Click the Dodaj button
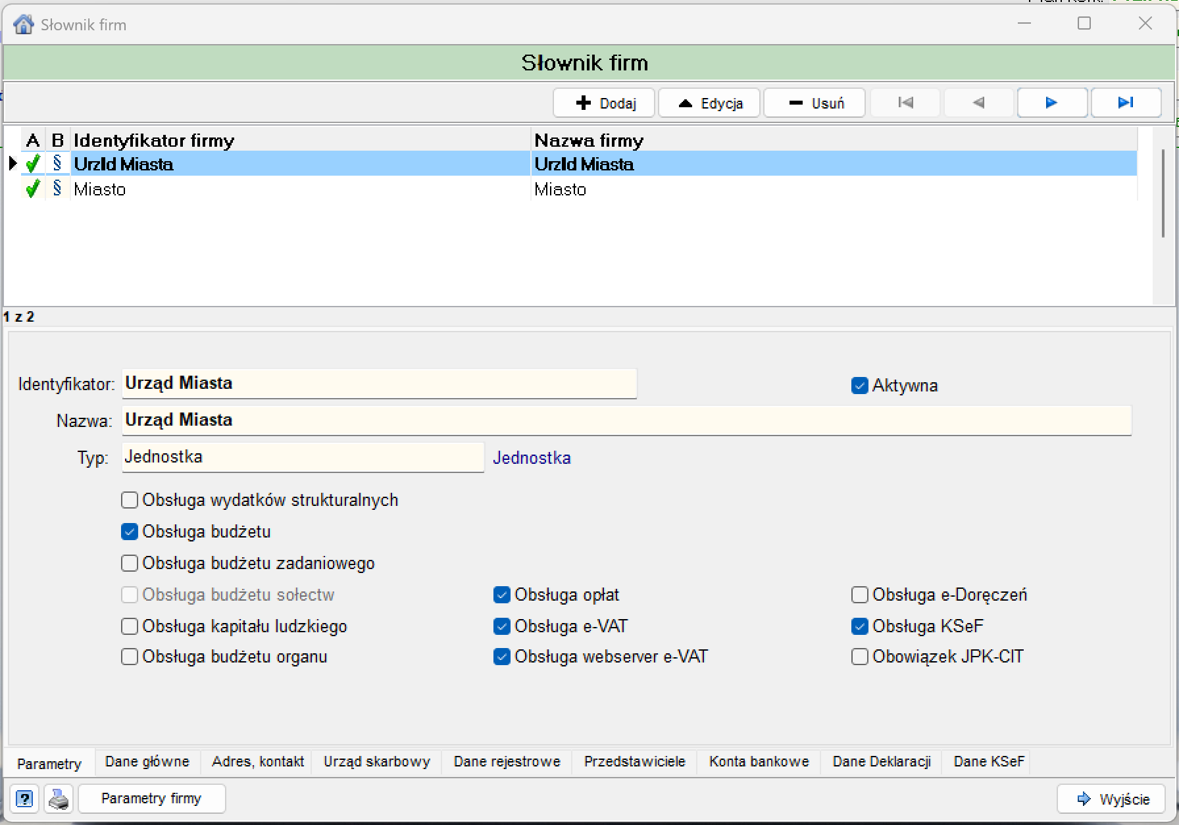This screenshot has height=825, width=1179. click(x=604, y=103)
